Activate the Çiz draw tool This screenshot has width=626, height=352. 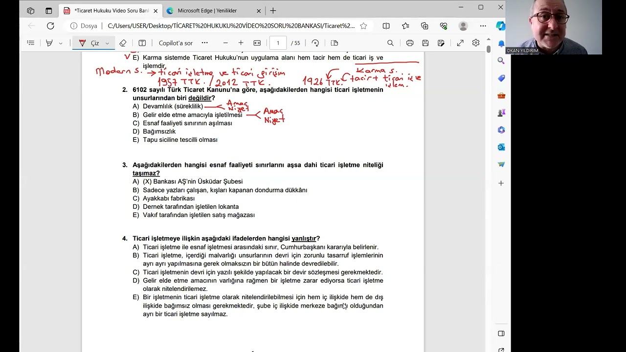point(89,43)
